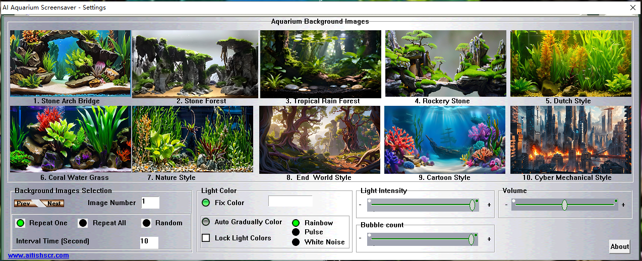This screenshot has width=642, height=261.
Task: Choose the Stone Forest background image
Action: coord(195,64)
